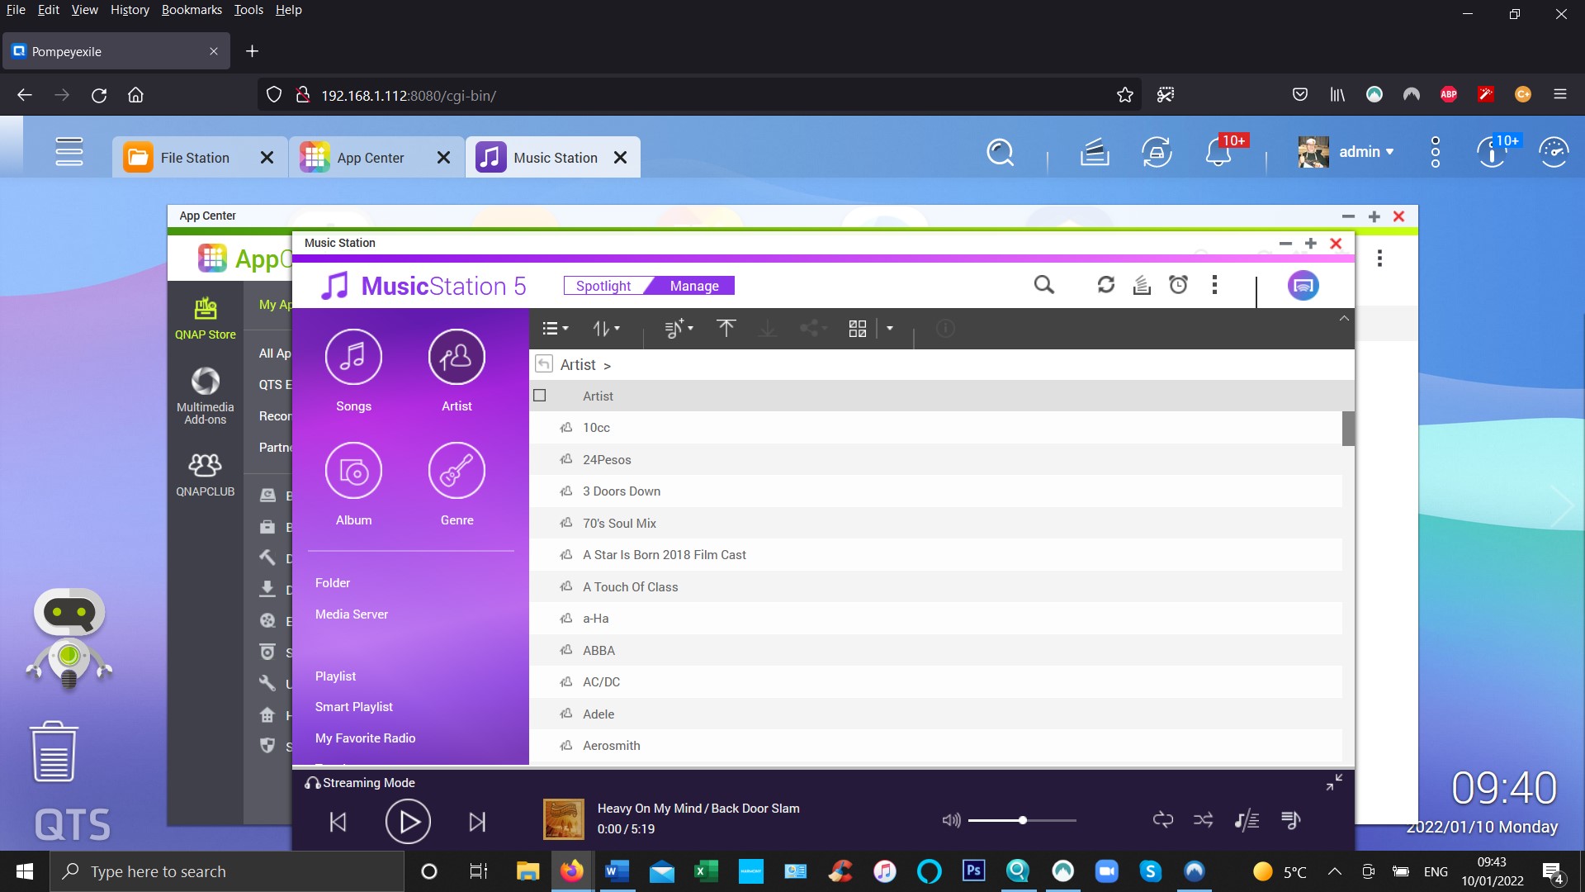Screen dimensions: 1585x892
Task: Open the Album category icon
Action: point(353,472)
